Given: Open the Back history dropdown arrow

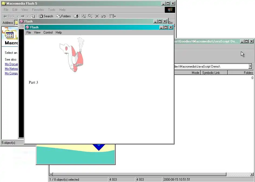Looking at the screenshot, I should point(18,16).
